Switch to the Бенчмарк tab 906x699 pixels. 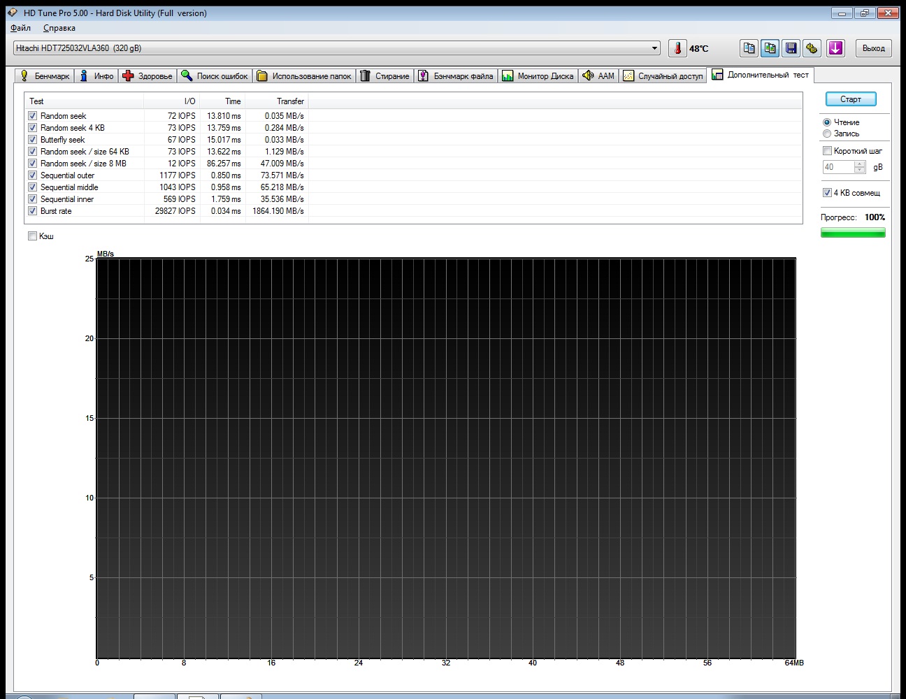tap(44, 76)
